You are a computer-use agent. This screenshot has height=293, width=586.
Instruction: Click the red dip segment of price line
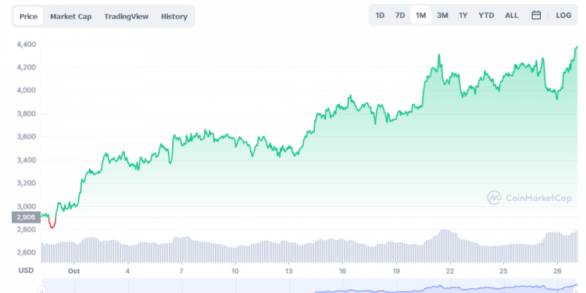tap(52, 223)
